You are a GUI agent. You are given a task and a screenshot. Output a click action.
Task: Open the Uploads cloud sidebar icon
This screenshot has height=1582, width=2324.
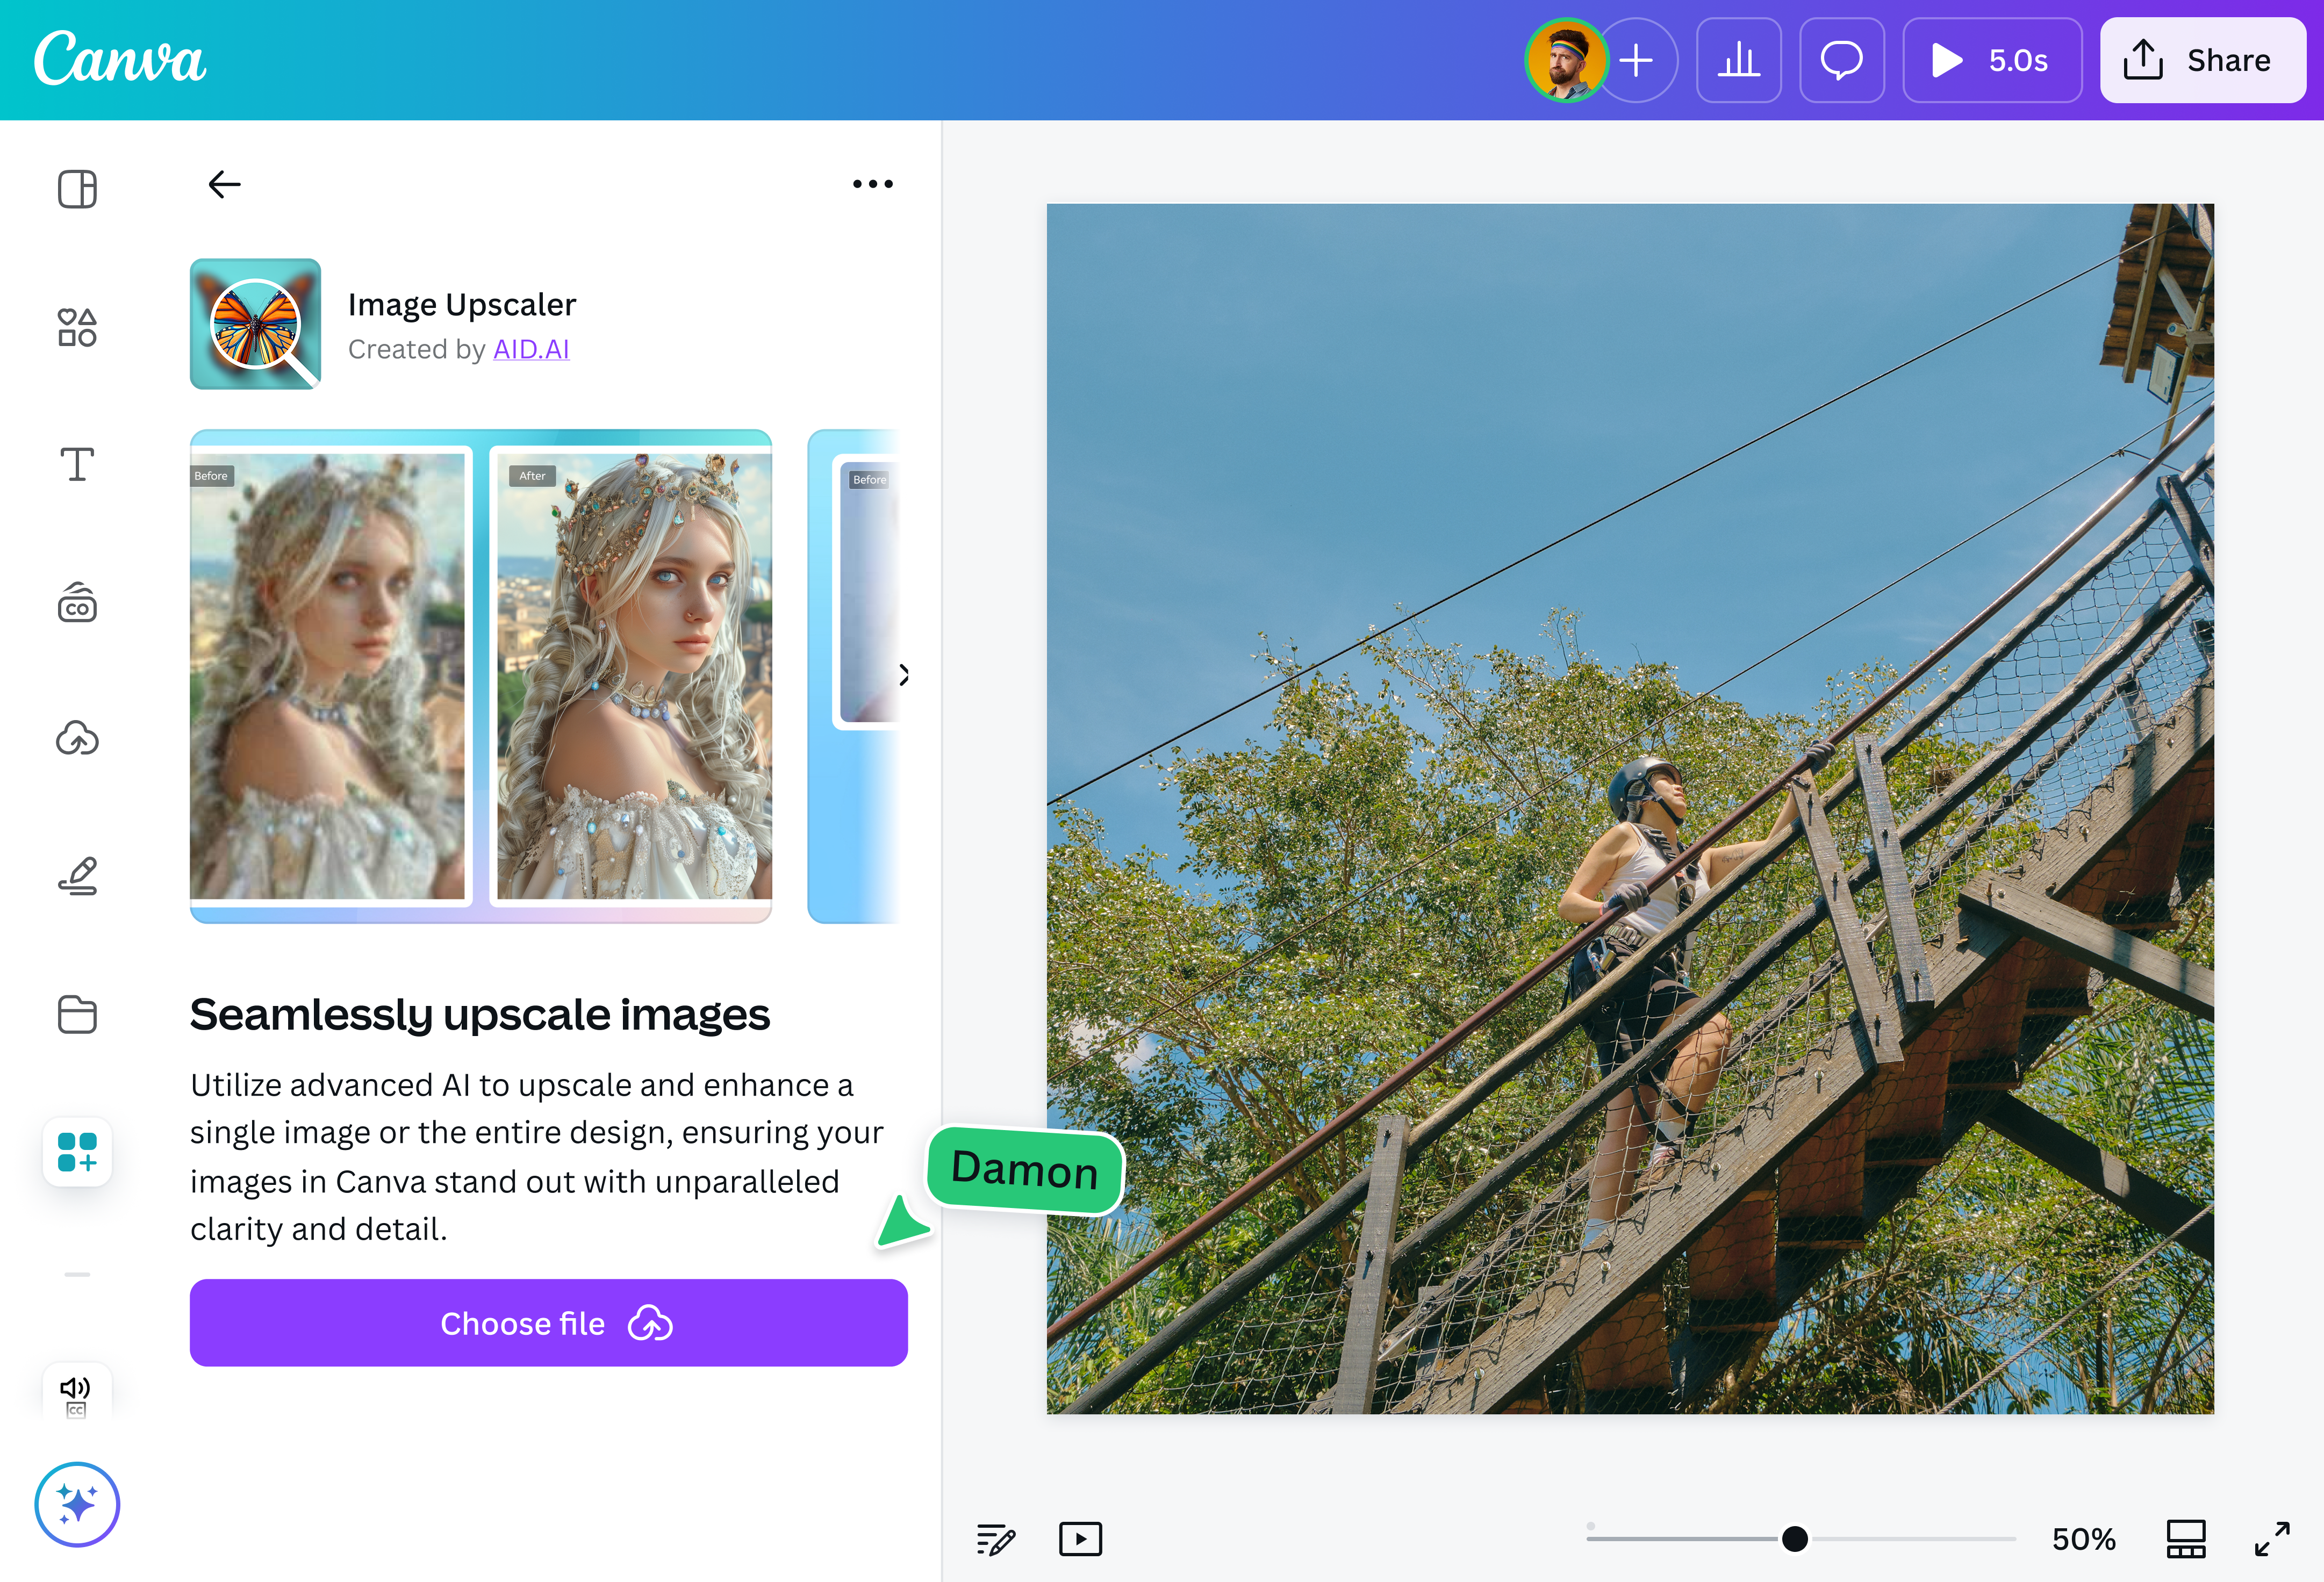77,739
